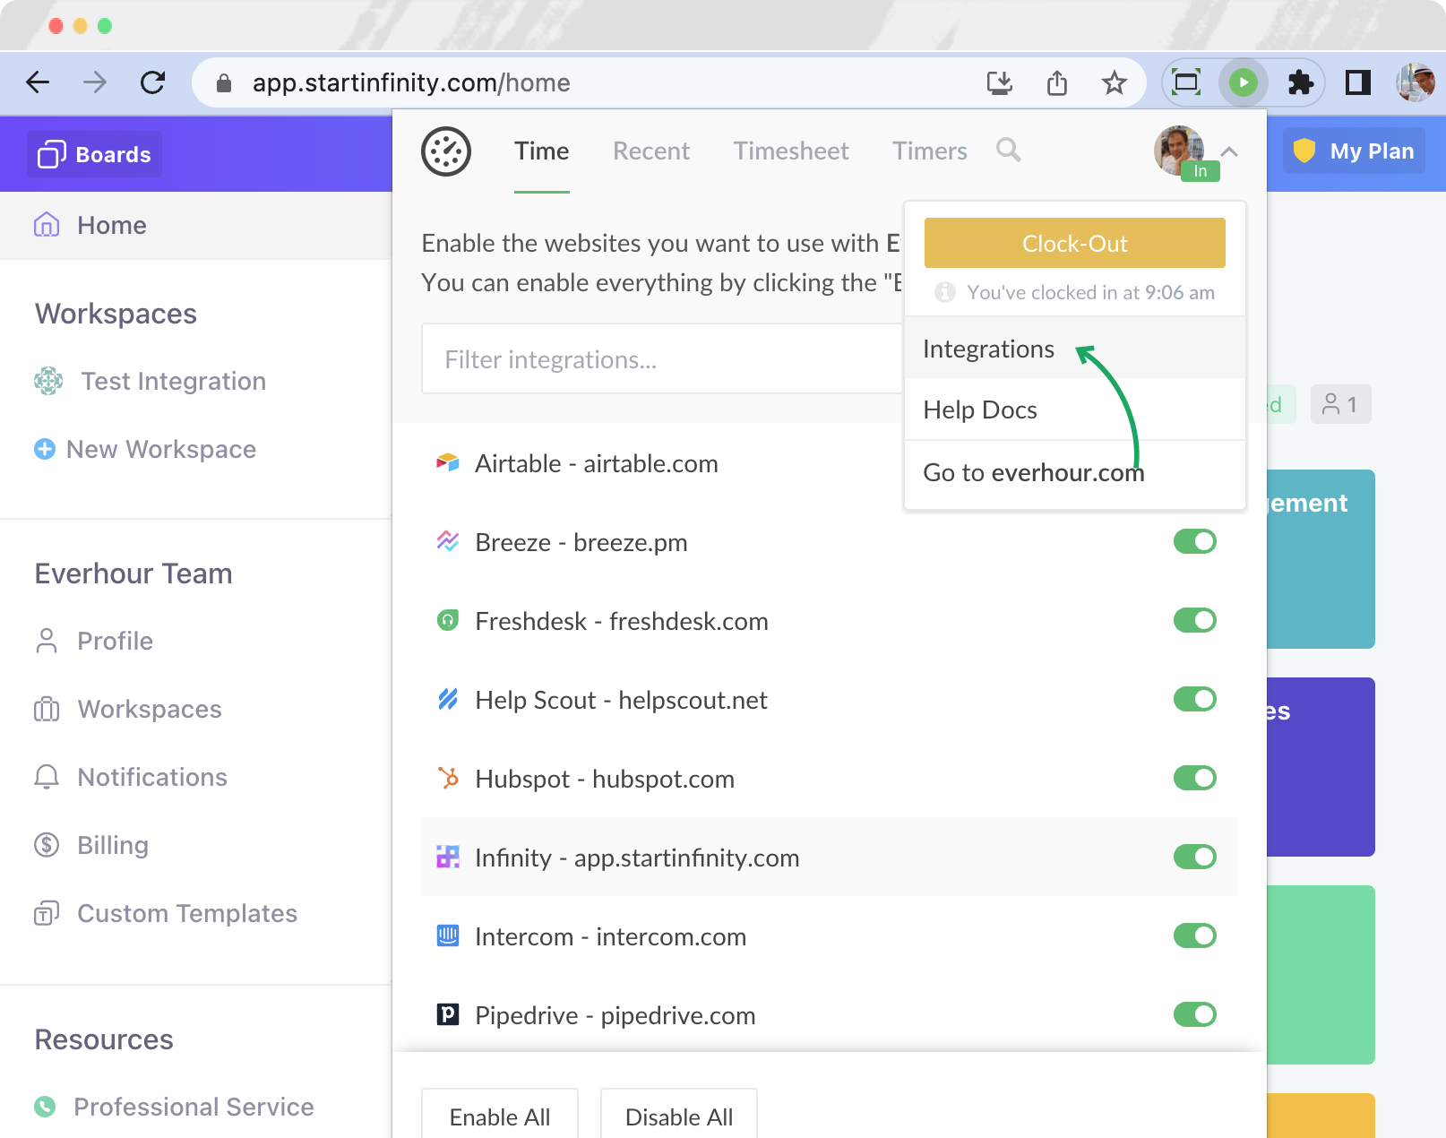Collapse the profile menu chevron
The width and height of the screenshot is (1446, 1138).
(x=1231, y=152)
